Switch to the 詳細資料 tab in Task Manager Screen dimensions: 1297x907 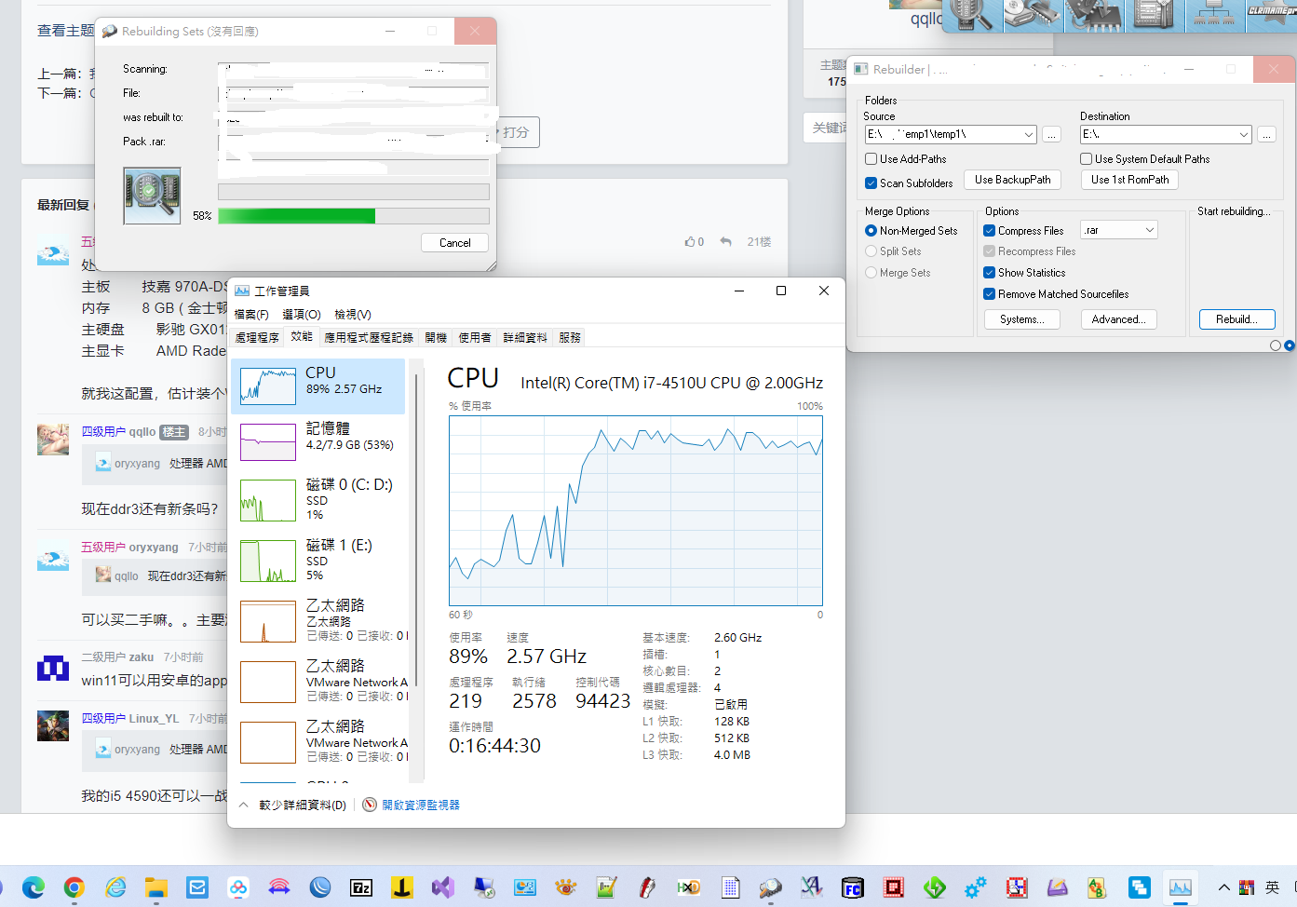click(x=525, y=338)
